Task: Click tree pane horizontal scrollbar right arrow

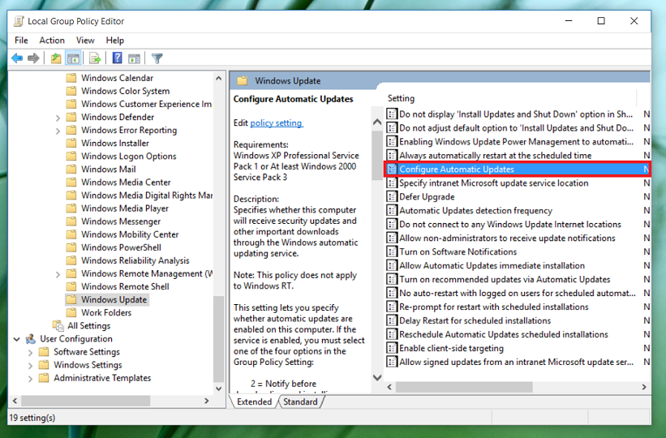Action: (206, 401)
